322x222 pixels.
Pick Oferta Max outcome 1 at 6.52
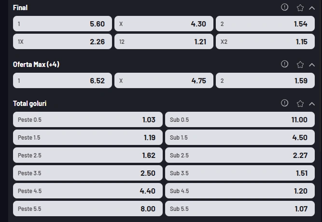62,80
